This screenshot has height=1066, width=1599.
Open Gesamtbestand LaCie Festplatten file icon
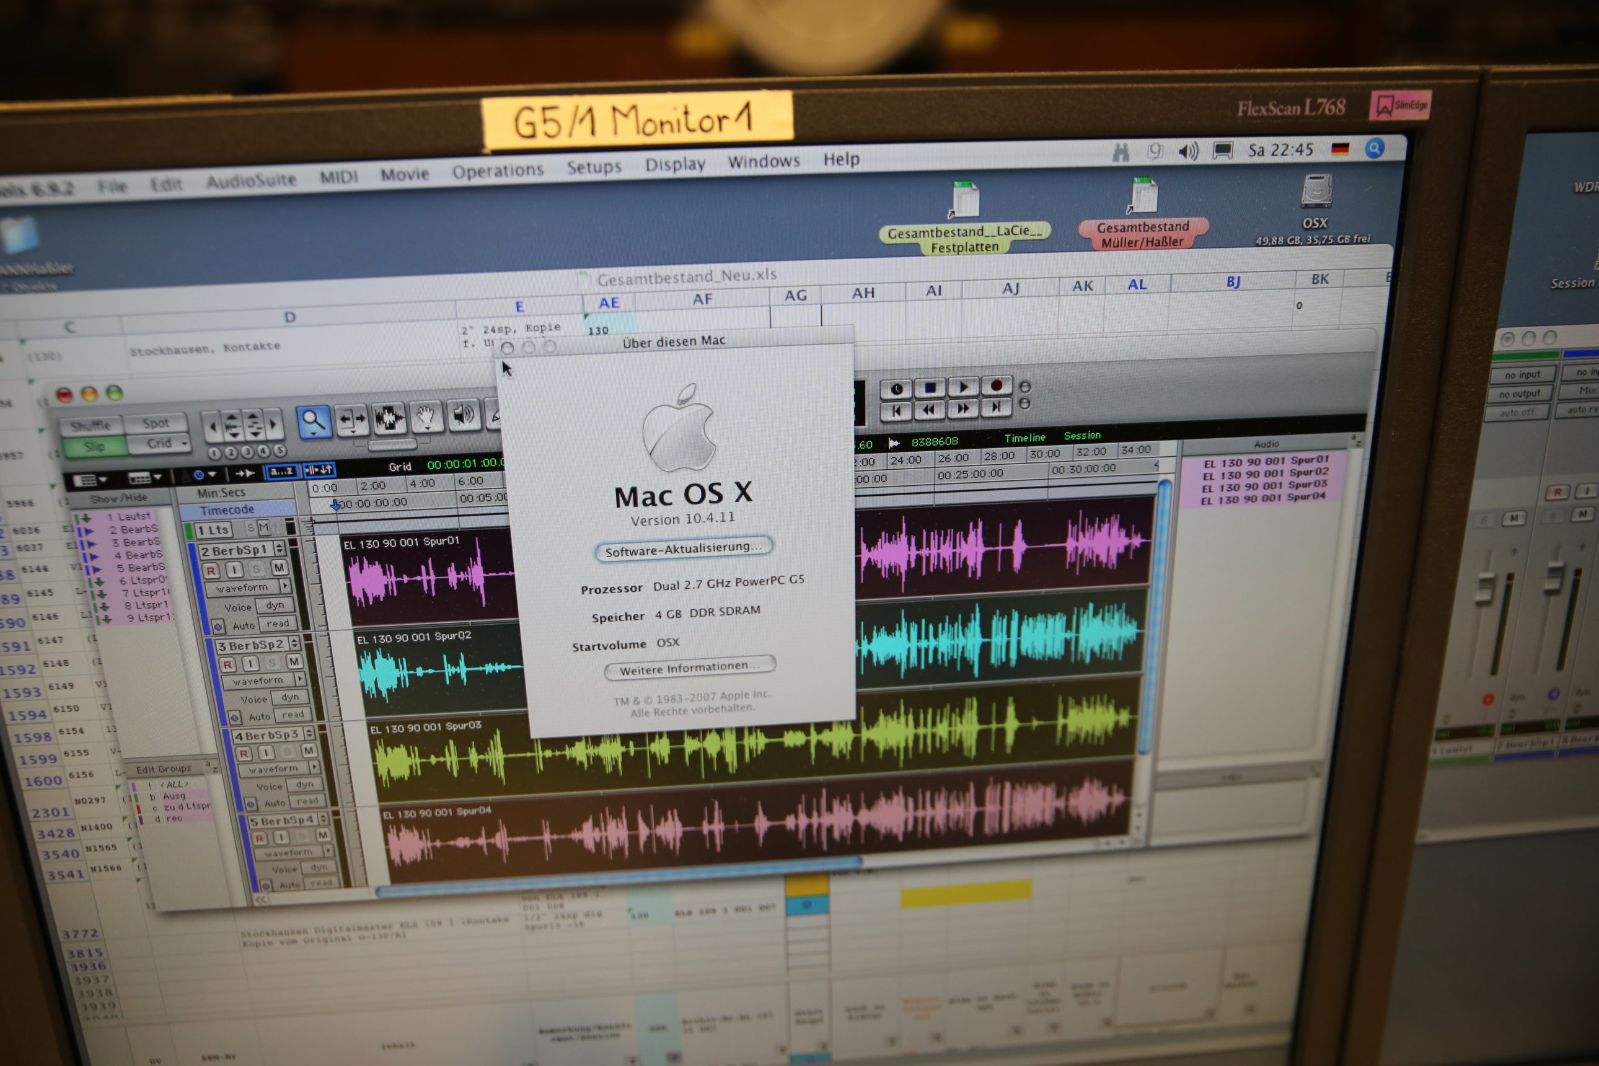point(964,200)
